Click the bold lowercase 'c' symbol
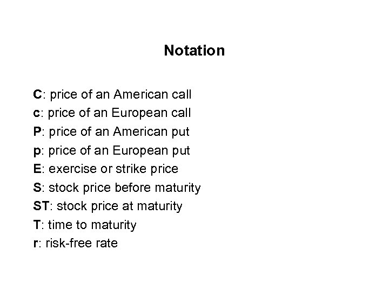389x291 pixels. point(36,113)
